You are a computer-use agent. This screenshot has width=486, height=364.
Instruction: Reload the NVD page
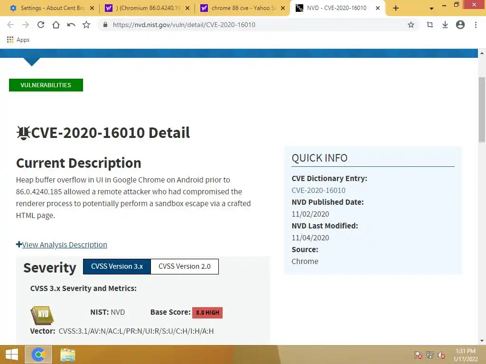pos(41,25)
